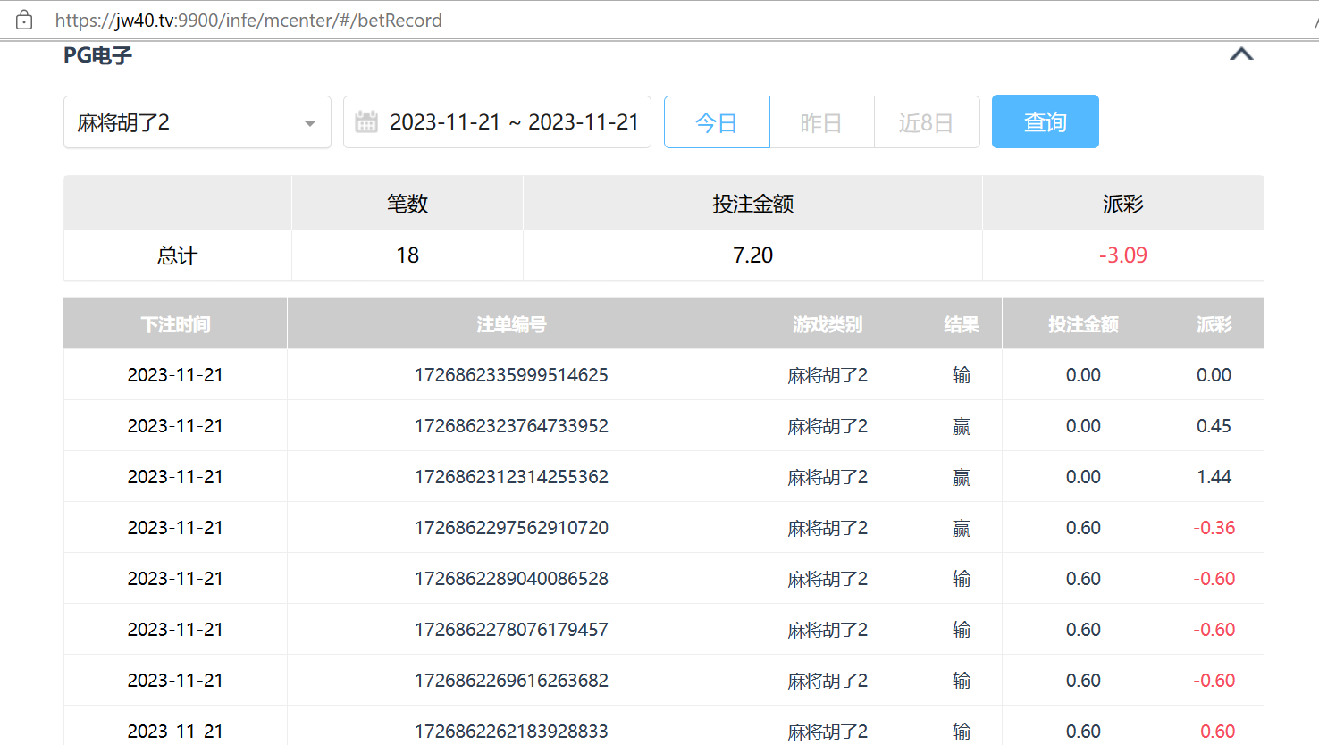
Task: Select the 今日 date filter
Action: [717, 122]
